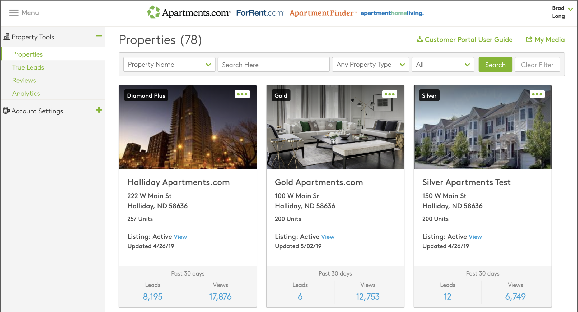Open the Any Property Type dropdown
The height and width of the screenshot is (312, 578).
pos(370,64)
